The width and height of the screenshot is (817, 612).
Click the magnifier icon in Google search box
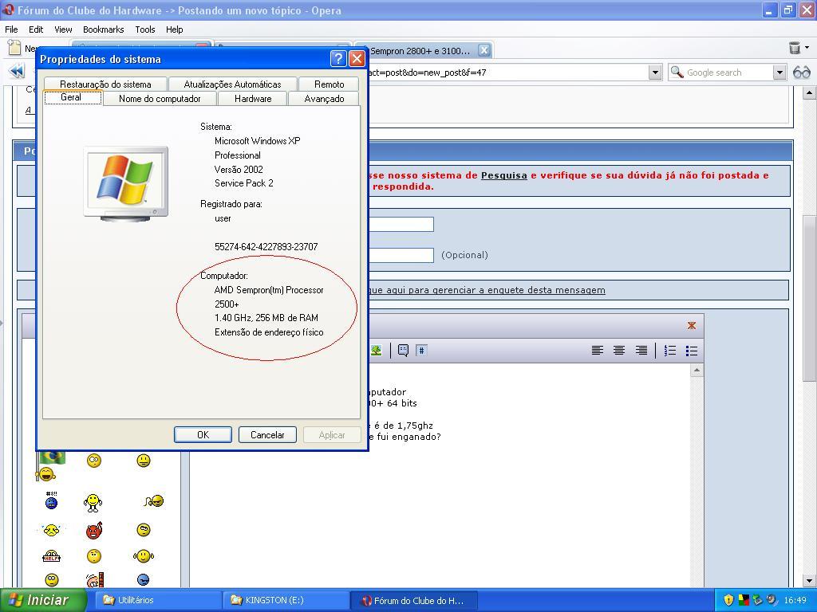point(677,72)
